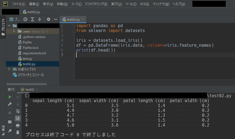Click value 5.1 in console row 0
Image resolution: width=235 pixels, height=139 pixels.
click(x=70, y=105)
